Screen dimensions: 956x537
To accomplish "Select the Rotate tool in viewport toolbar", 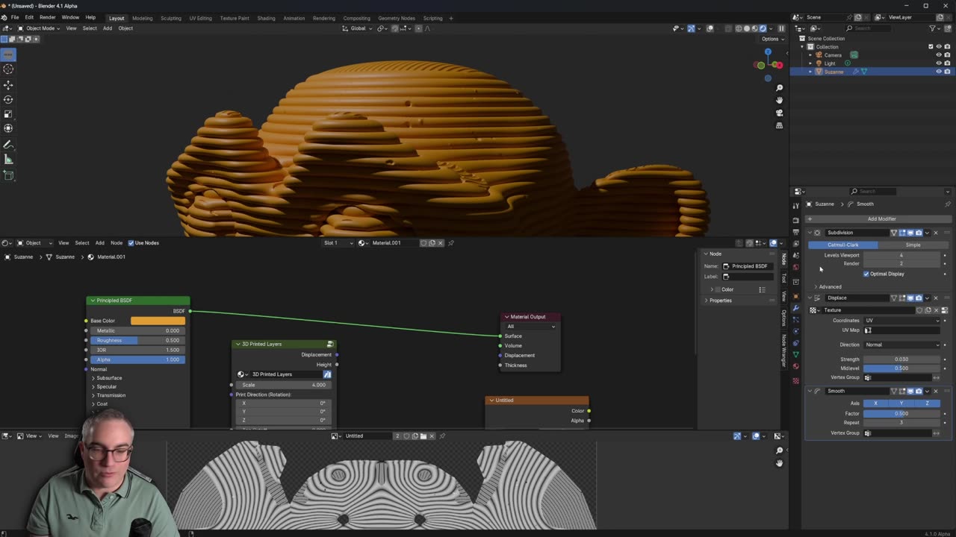I will pos(8,99).
